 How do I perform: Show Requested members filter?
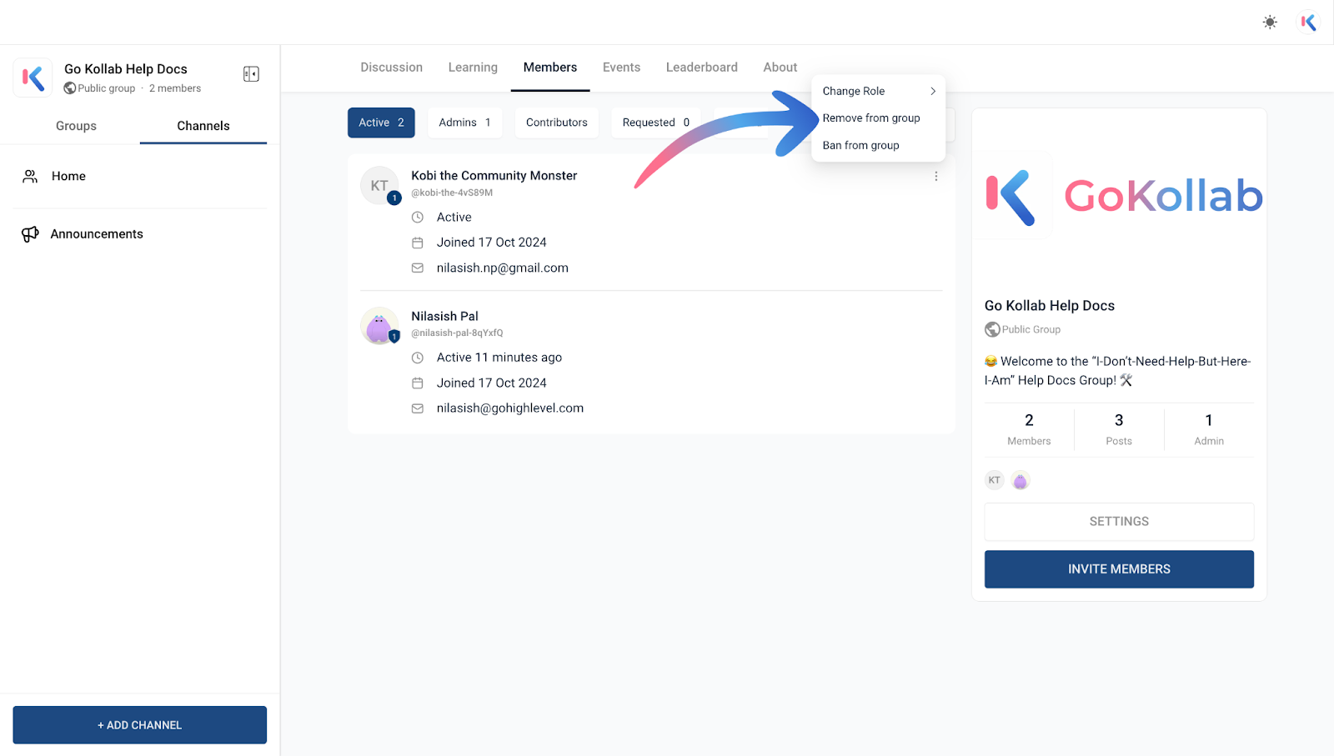(x=656, y=123)
